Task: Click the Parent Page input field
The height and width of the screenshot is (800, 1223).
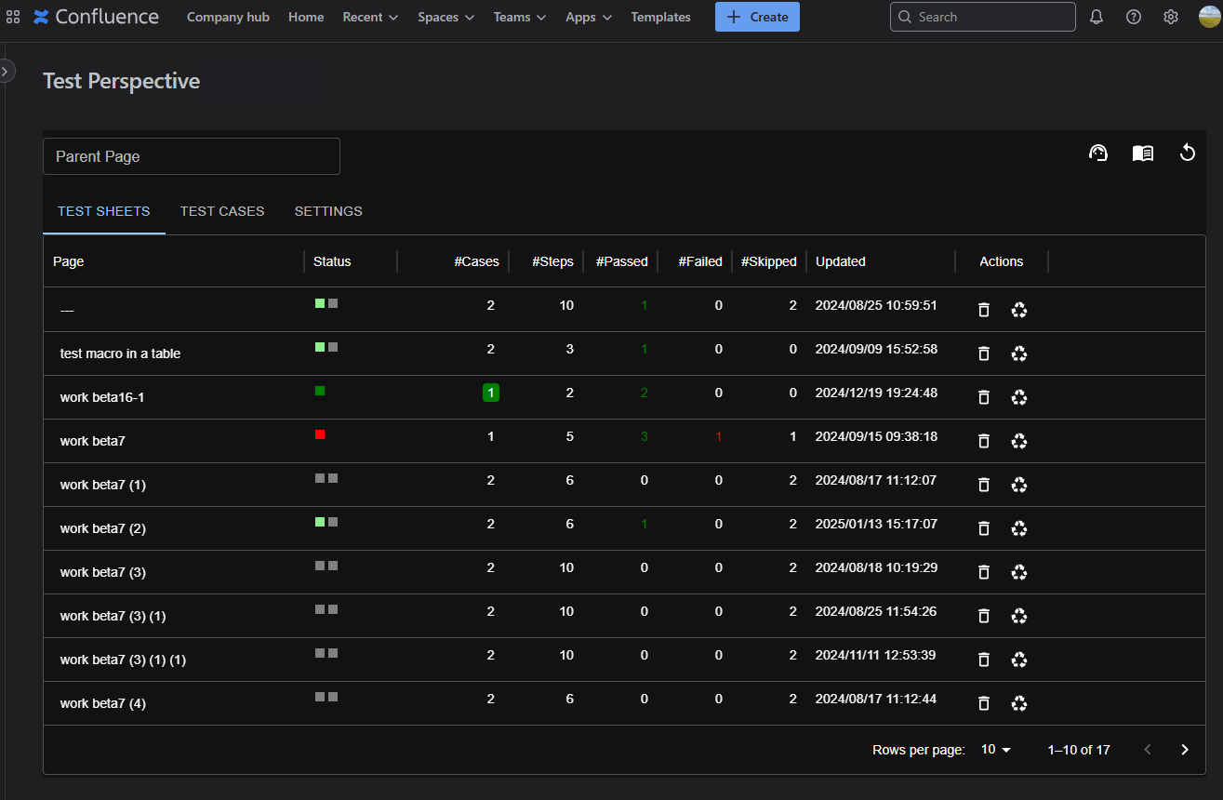Action: [x=192, y=156]
